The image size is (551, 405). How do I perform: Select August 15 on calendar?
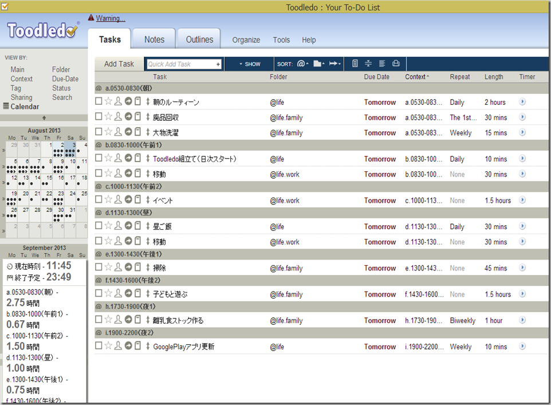pyautogui.click(x=46, y=180)
